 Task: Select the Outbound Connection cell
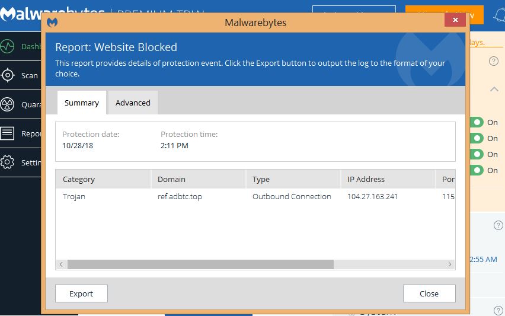292,196
